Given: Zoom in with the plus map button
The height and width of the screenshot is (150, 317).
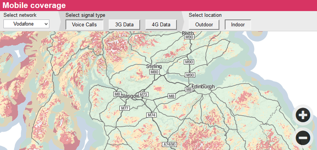Looking at the screenshot, I should click(303, 115).
